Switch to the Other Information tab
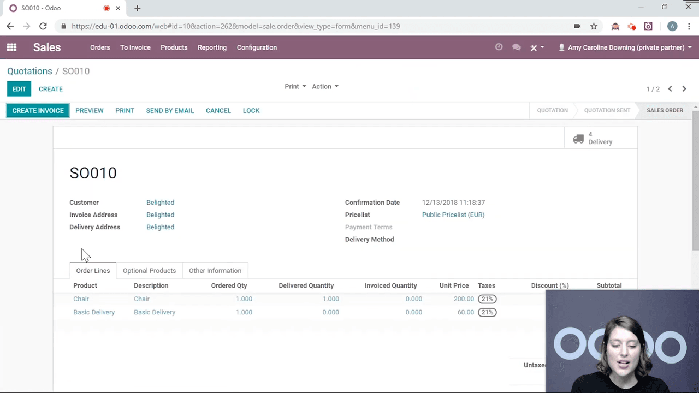The height and width of the screenshot is (393, 699). coord(215,271)
